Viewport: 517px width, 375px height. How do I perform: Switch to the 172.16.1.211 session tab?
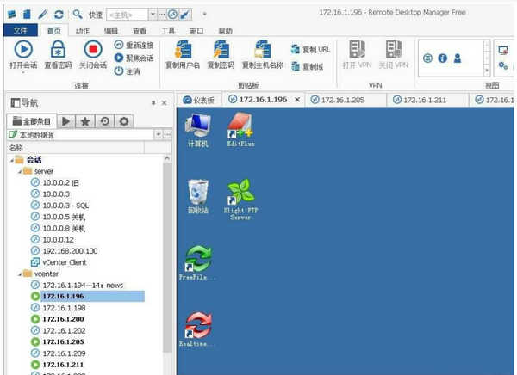click(x=427, y=100)
